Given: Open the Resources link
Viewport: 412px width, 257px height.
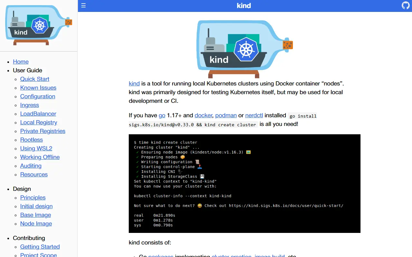Looking at the screenshot, I should [x=34, y=174].
